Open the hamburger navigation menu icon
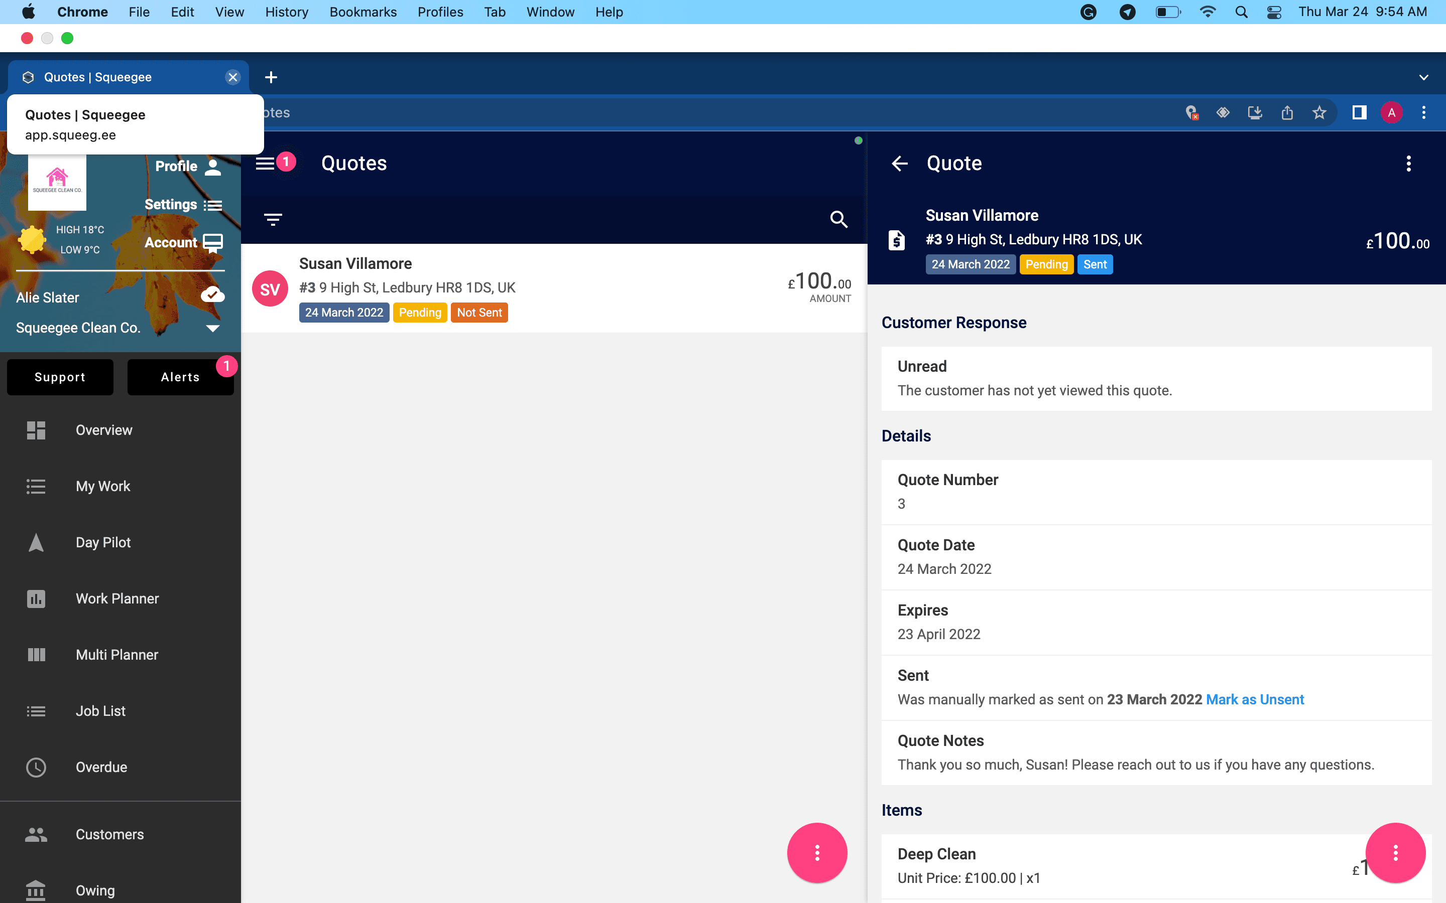 pyautogui.click(x=265, y=163)
